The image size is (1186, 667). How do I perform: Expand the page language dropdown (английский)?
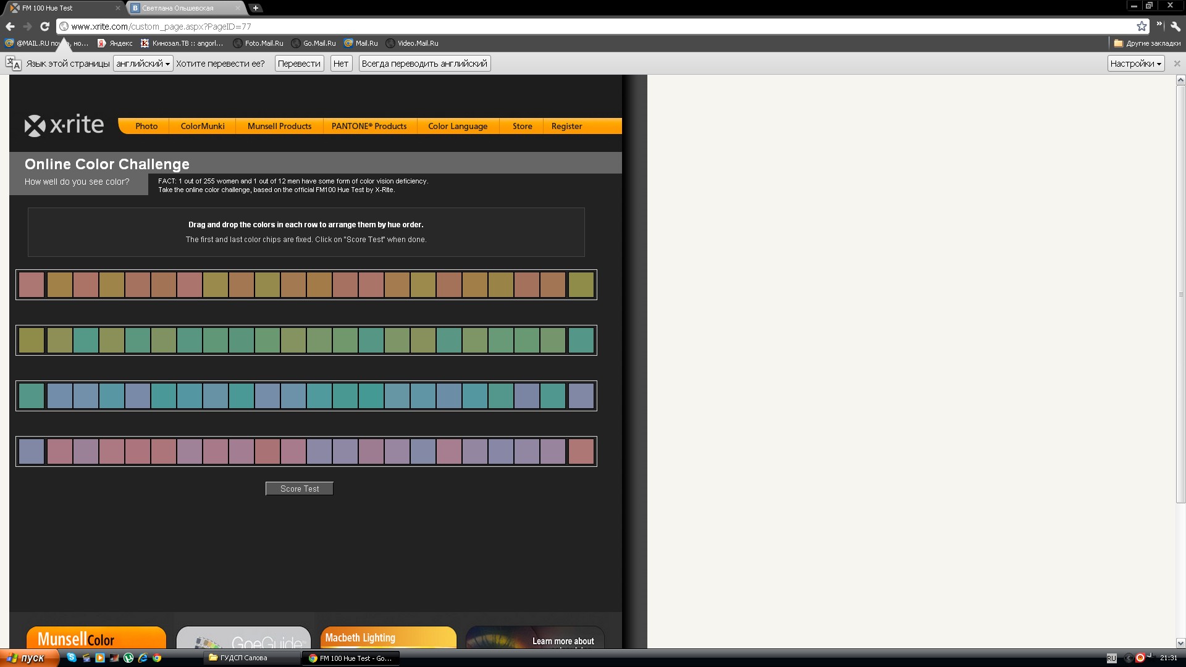(x=143, y=64)
